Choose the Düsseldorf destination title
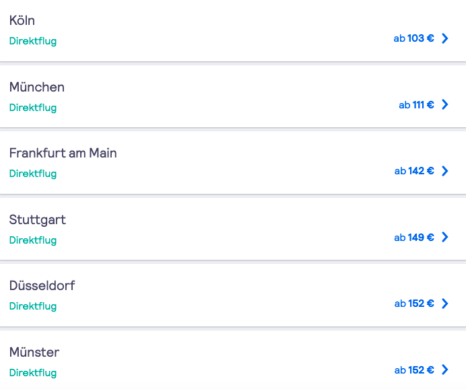The image size is (466, 389). (x=42, y=285)
